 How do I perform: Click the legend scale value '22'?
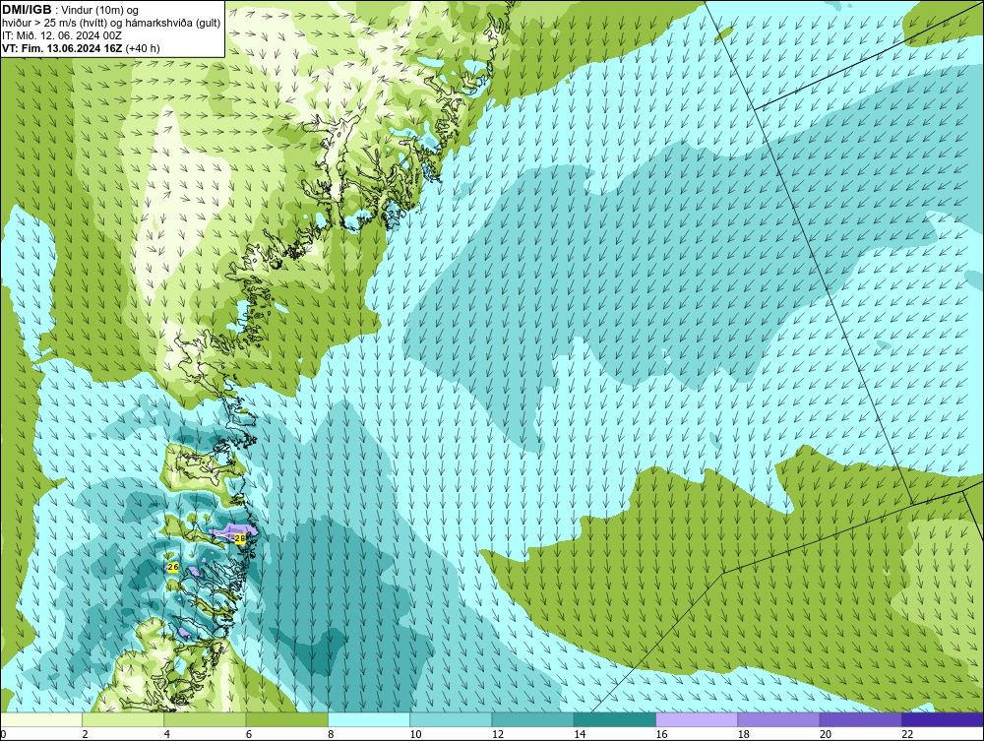(x=907, y=734)
